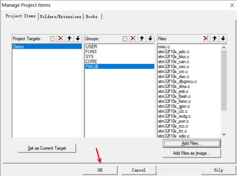The image size is (237, 176).
Task: Select file stm32f10x_crc.c
Action: (x=189, y=72)
